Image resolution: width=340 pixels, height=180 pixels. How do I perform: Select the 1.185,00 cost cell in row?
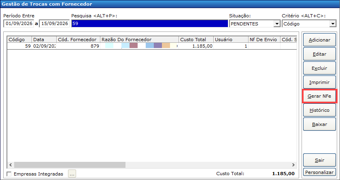(196, 46)
